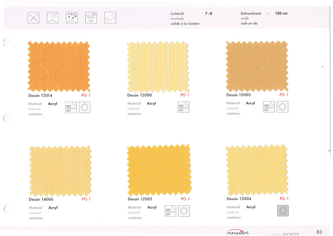The image size is (333, 236).
Task: Click PG 1 beside Dessin 12003
Action: click(185, 199)
